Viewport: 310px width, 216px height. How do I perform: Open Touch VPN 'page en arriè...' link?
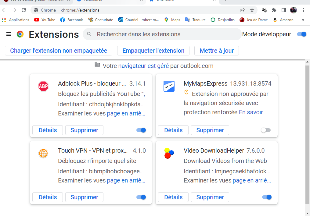(x=126, y=180)
